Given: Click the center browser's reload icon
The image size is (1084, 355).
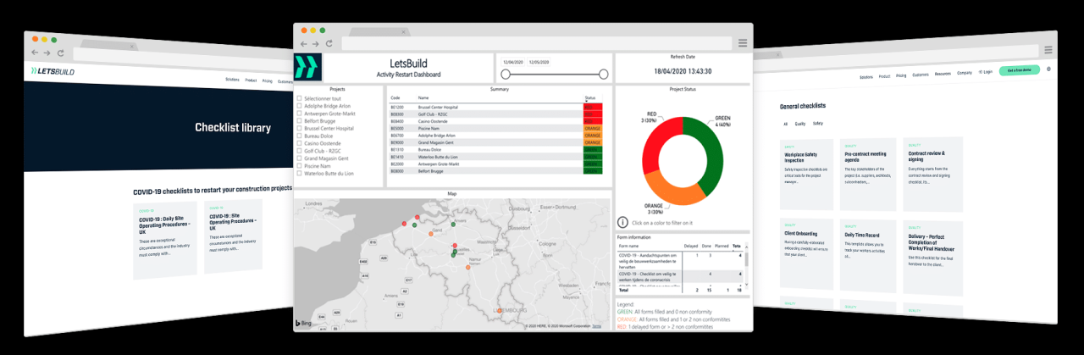Looking at the screenshot, I should (329, 43).
